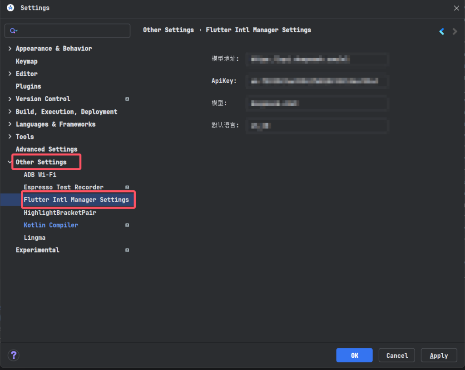Click the search magnifier icon
465x370 pixels.
point(13,31)
